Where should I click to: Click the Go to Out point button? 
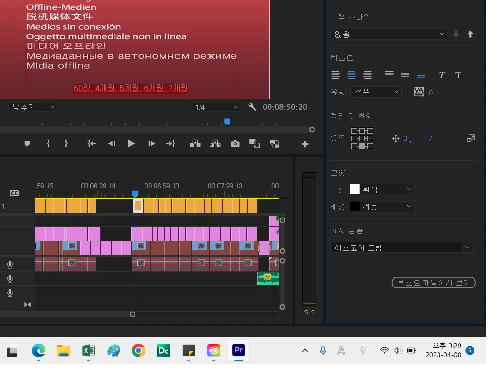pyautogui.click(x=170, y=143)
